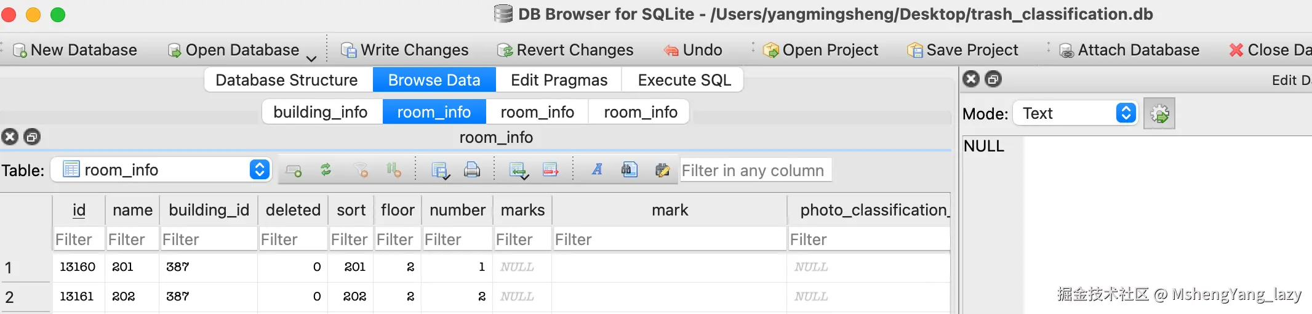Viewport: 1312px width, 314px height.
Task: Click the delete record icon
Action: (550, 170)
